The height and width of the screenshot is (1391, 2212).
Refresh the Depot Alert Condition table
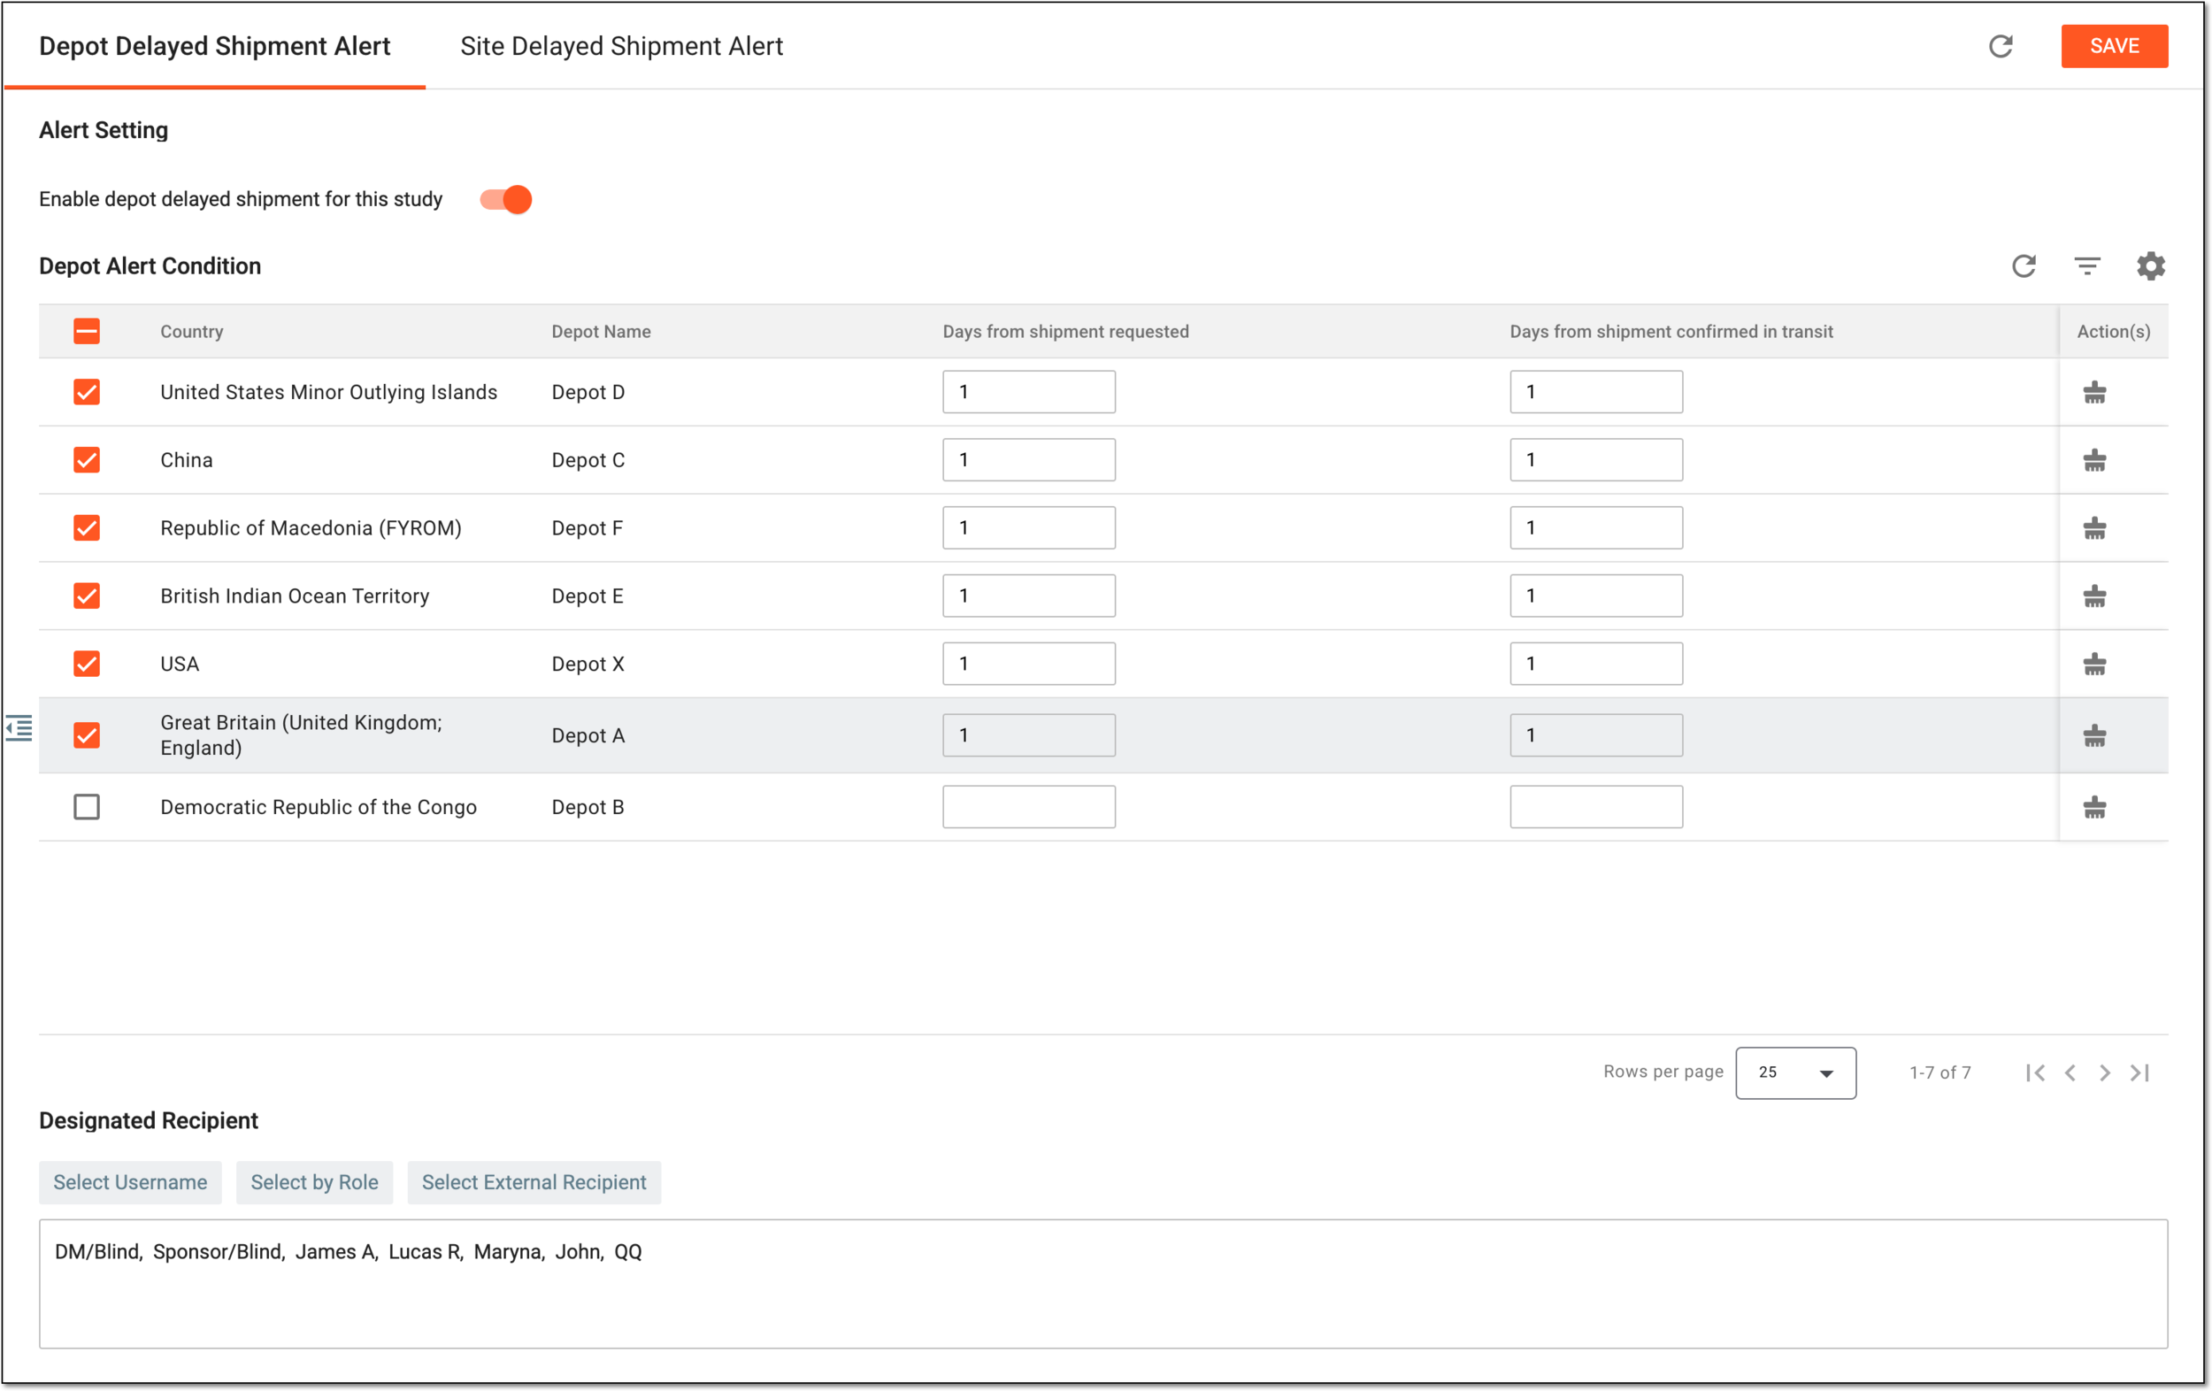tap(2024, 265)
